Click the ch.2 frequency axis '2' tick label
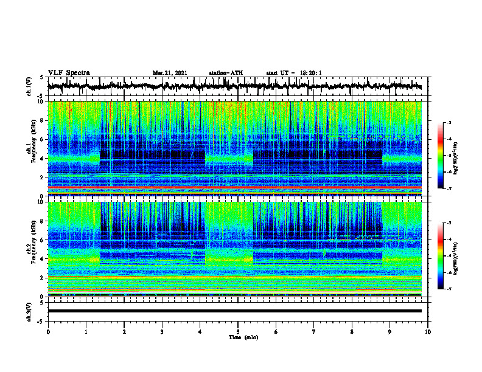The height and width of the screenshot is (372, 482). tap(43, 278)
